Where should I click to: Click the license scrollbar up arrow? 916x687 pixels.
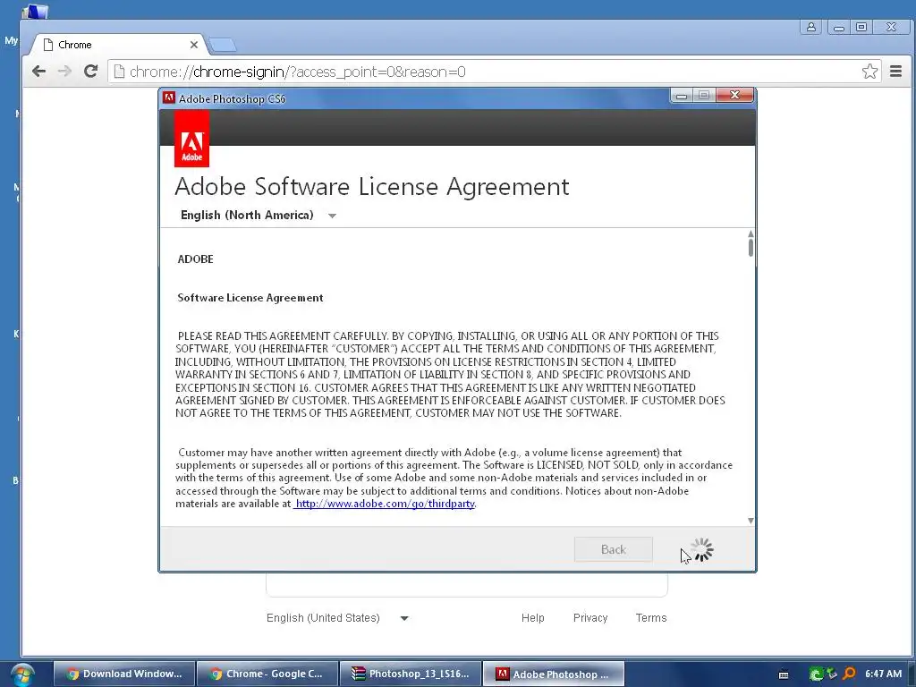[751, 233]
